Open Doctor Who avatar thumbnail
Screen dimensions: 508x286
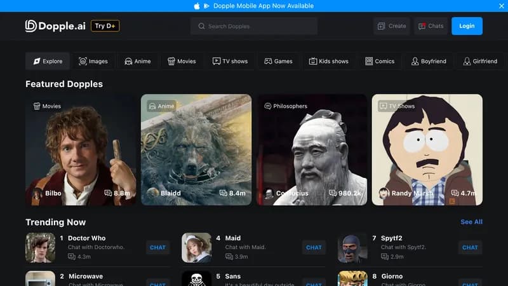coord(41,248)
